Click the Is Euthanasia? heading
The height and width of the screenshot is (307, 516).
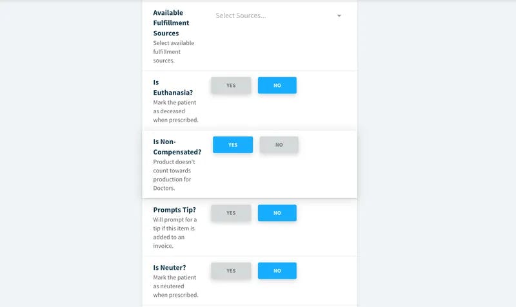point(173,88)
